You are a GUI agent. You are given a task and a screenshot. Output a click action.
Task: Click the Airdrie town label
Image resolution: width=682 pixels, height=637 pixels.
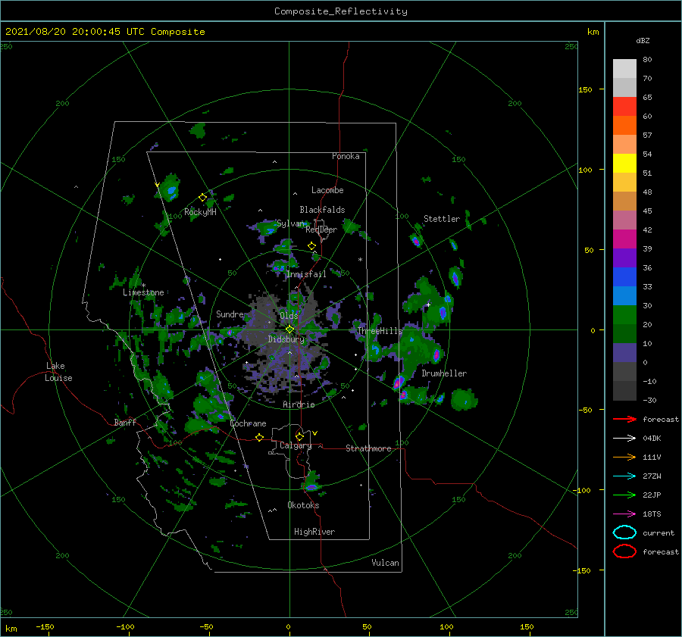point(299,404)
